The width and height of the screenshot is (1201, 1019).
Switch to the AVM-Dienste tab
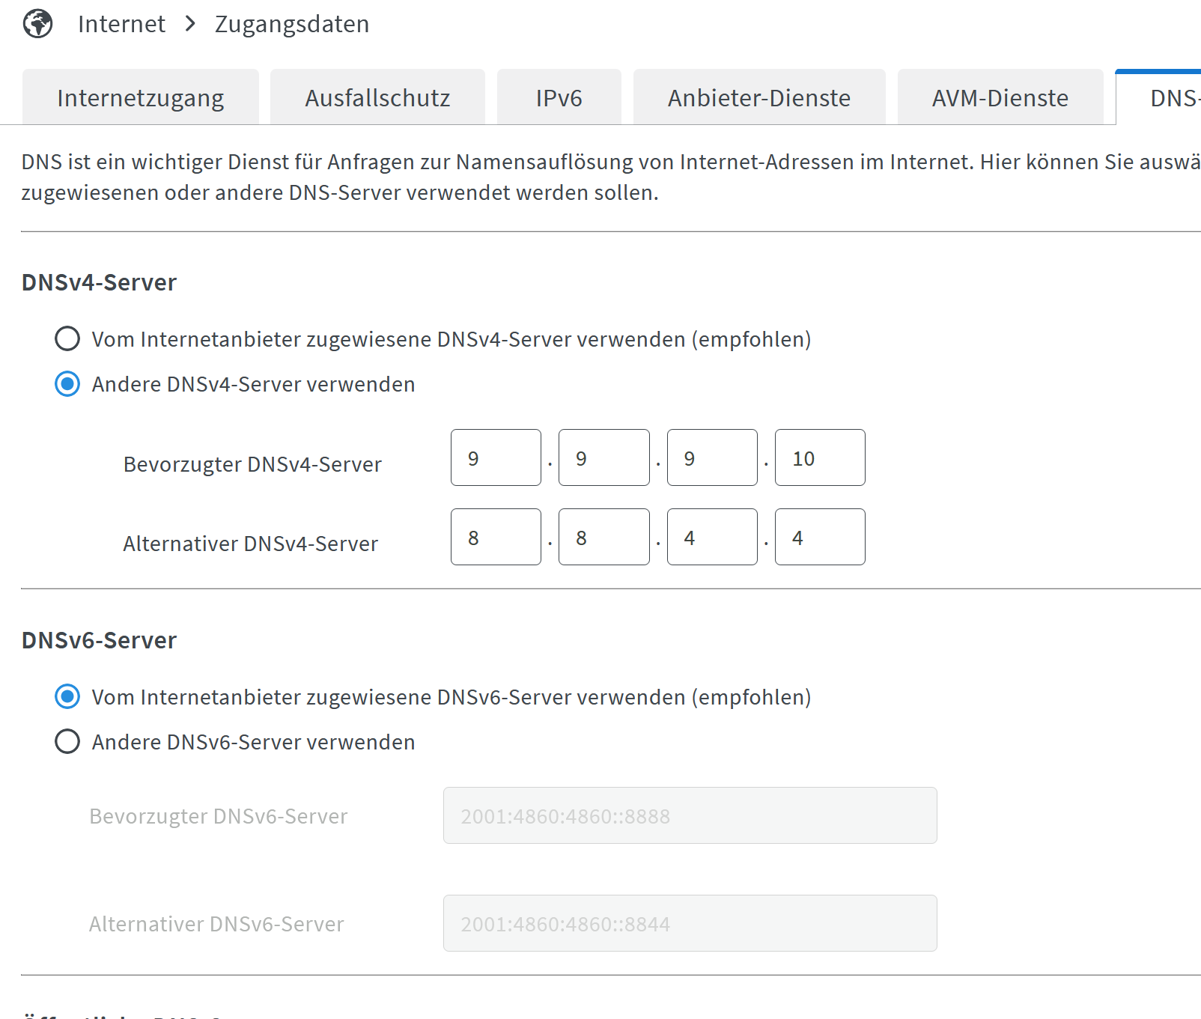click(x=1000, y=97)
